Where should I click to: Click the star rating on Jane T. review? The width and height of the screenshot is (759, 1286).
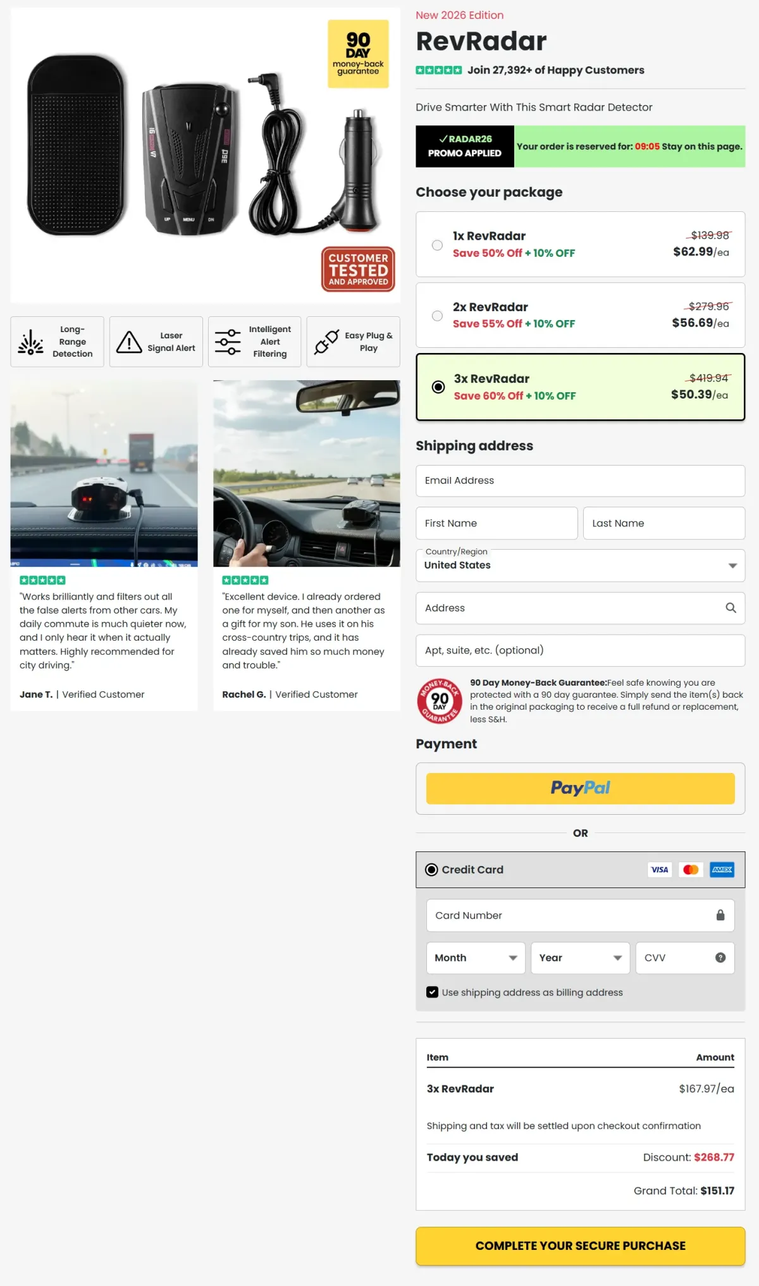[x=42, y=580]
